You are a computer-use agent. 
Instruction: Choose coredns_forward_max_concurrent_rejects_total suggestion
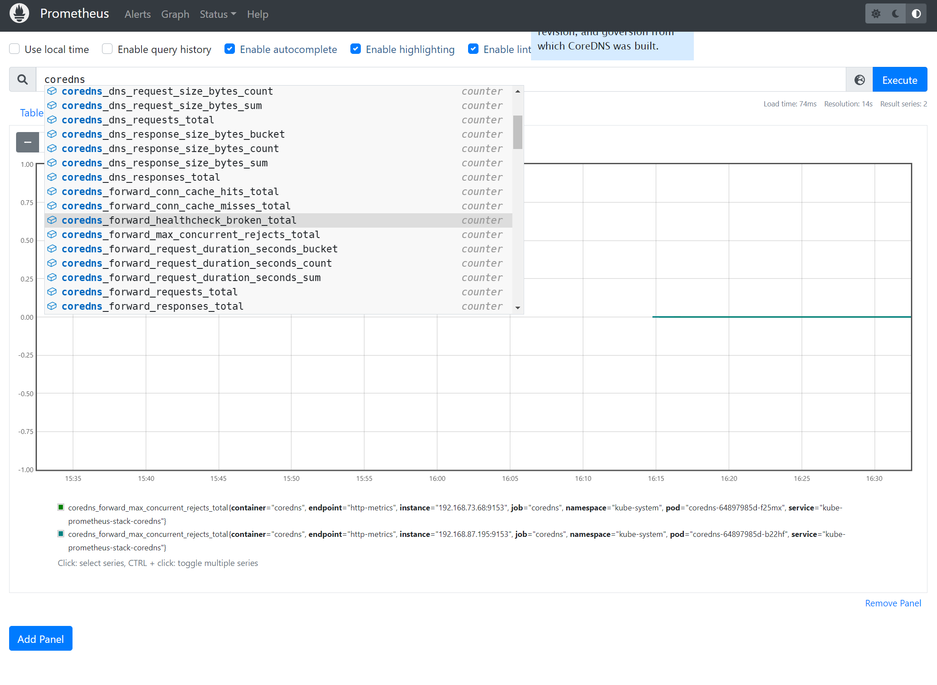tap(278, 235)
